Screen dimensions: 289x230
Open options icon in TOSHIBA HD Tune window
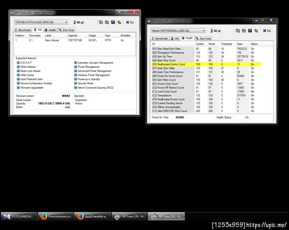point(119,22)
